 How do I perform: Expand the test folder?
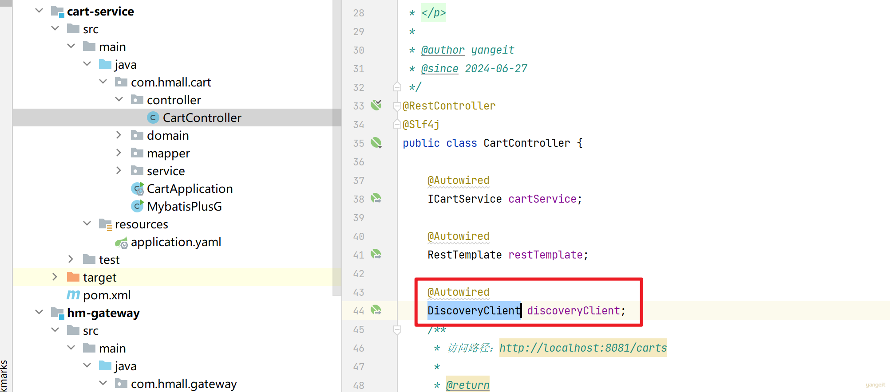pyautogui.click(x=71, y=259)
